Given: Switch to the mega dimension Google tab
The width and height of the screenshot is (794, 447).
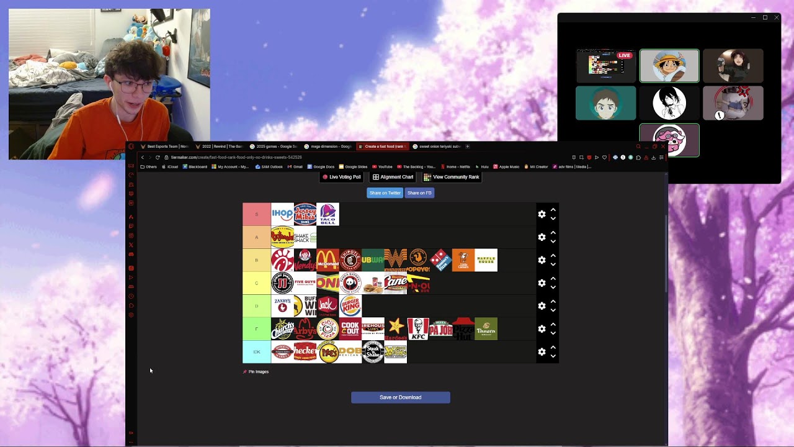Looking at the screenshot, I should [x=328, y=147].
